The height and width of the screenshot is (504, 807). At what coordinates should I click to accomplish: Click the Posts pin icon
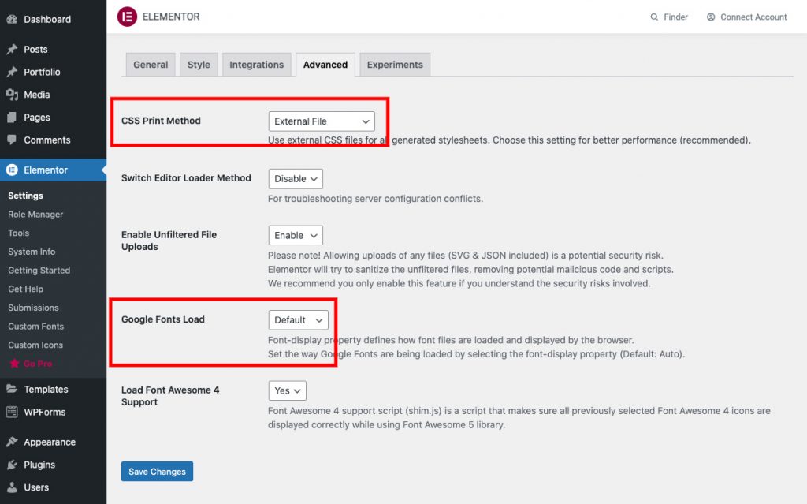tap(12, 50)
